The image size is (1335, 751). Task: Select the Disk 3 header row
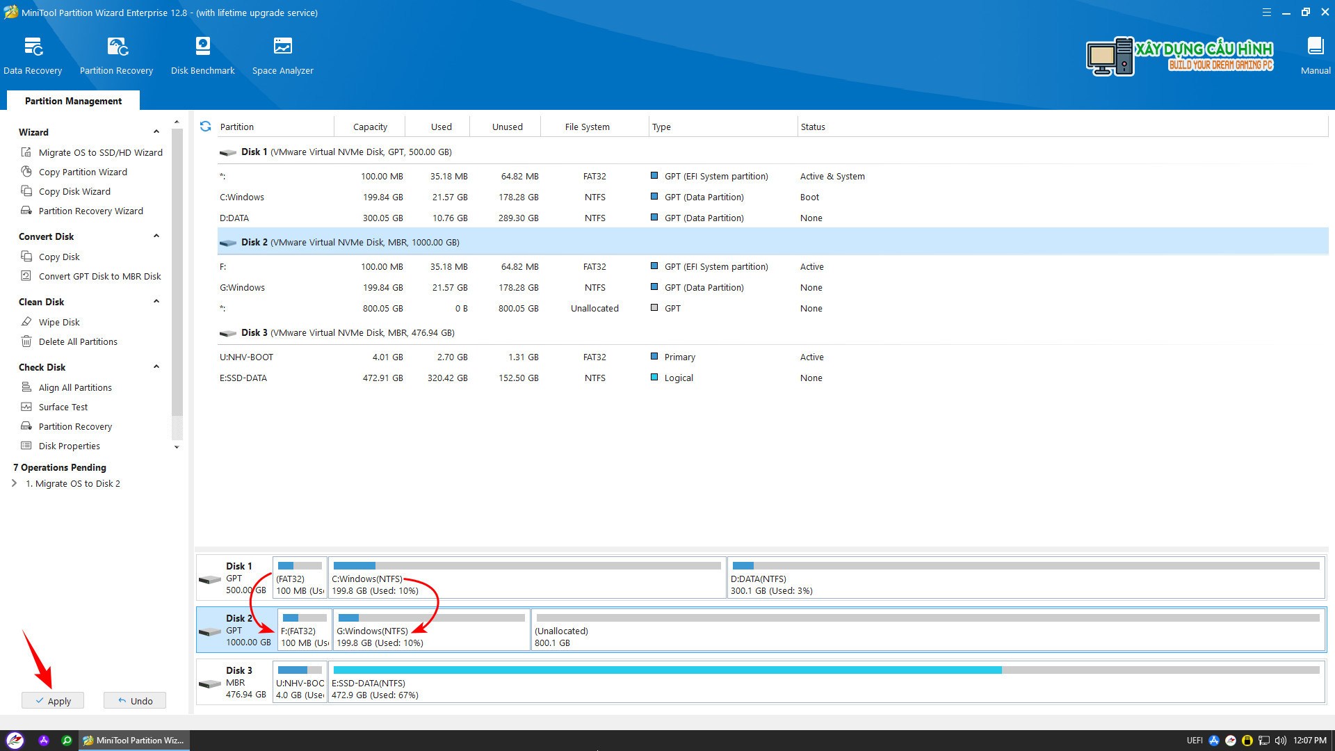tap(772, 332)
